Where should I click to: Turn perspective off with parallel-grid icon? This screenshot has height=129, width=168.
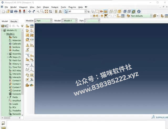(56, 11)
